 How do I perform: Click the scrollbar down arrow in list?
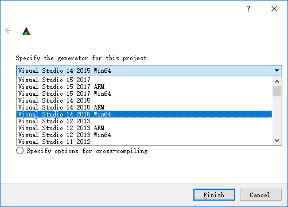click(x=277, y=140)
